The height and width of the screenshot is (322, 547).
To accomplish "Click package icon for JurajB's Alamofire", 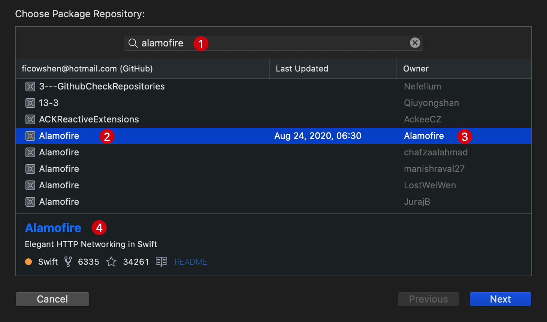I will (x=30, y=202).
